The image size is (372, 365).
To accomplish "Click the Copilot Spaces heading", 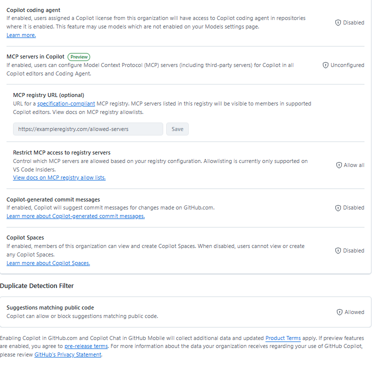I will pos(25,237).
